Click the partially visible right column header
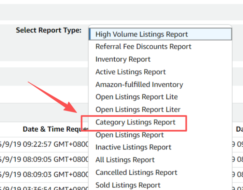 239,129
